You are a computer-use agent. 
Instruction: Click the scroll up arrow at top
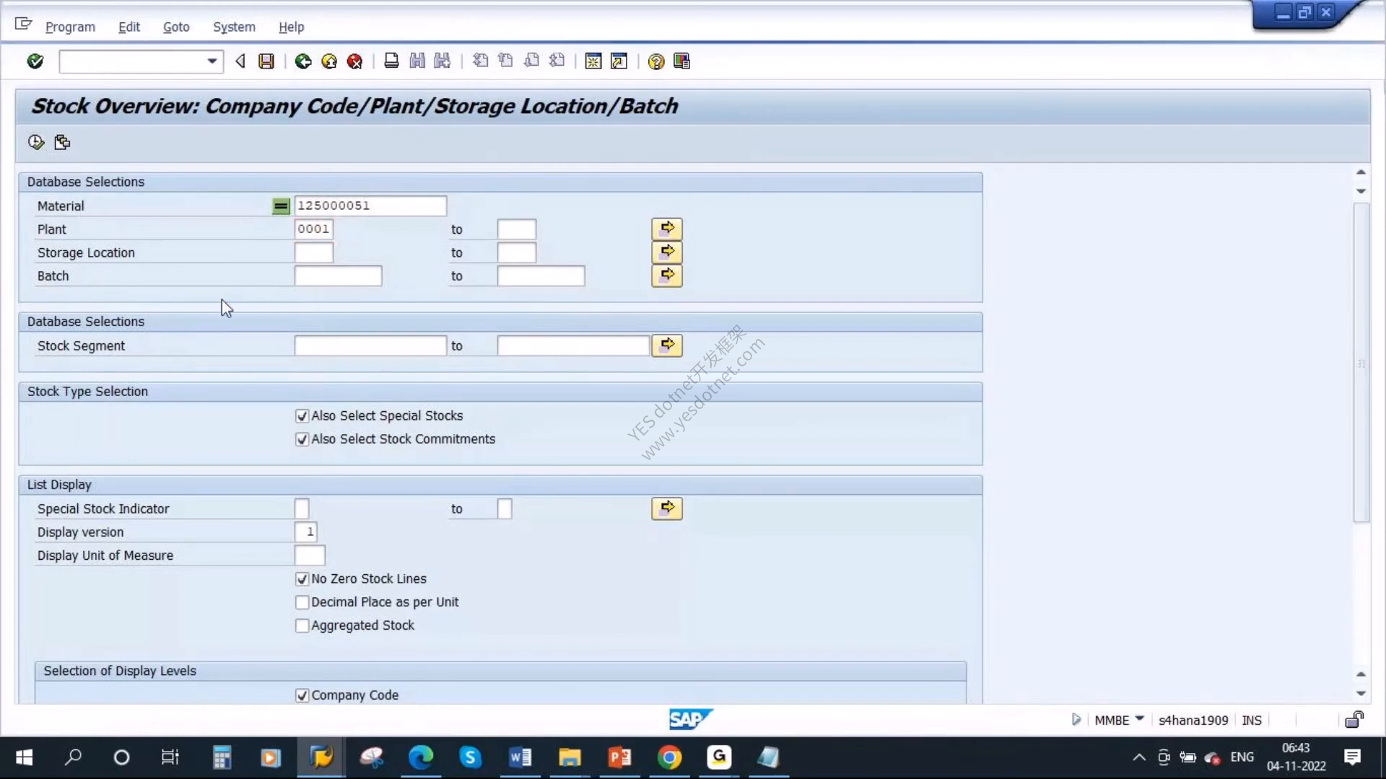pyautogui.click(x=1361, y=172)
